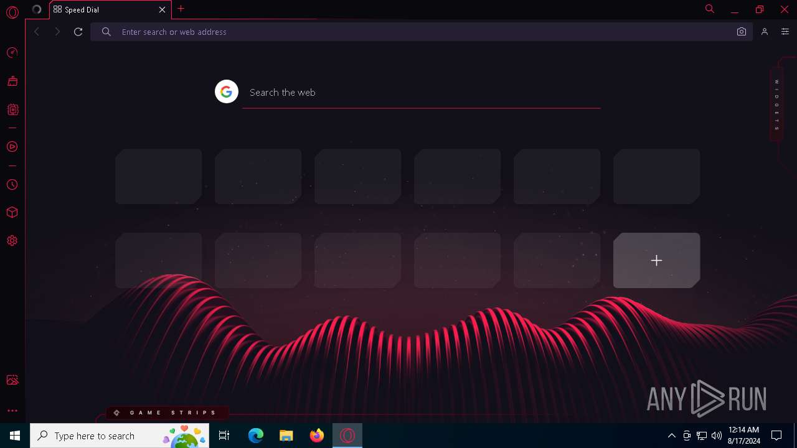The height and width of the screenshot is (448, 797).
Task: Select Opera GX taskbar icon
Action: pos(347,436)
